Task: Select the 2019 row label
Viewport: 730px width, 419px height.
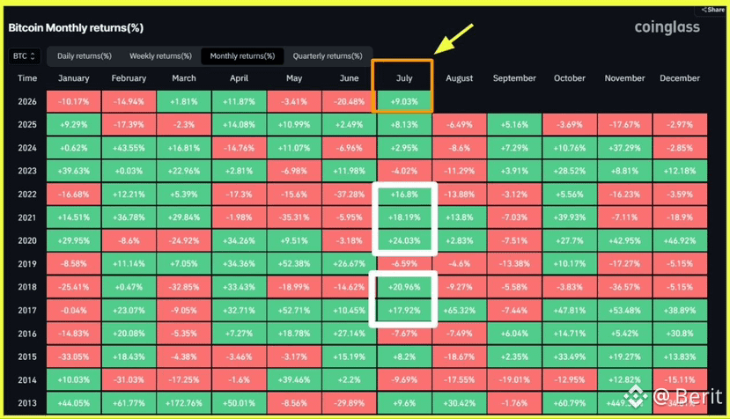Action: 27,264
